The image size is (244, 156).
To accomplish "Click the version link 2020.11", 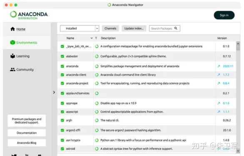I will click(x=228, y=66).
